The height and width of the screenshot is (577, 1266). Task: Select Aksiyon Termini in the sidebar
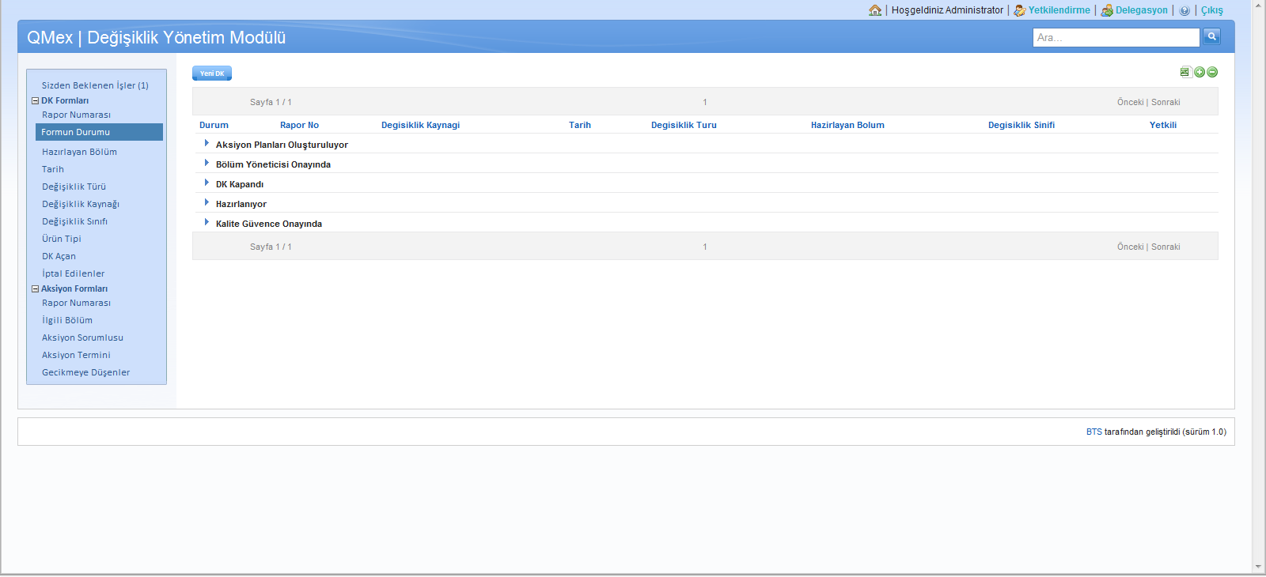(x=76, y=355)
